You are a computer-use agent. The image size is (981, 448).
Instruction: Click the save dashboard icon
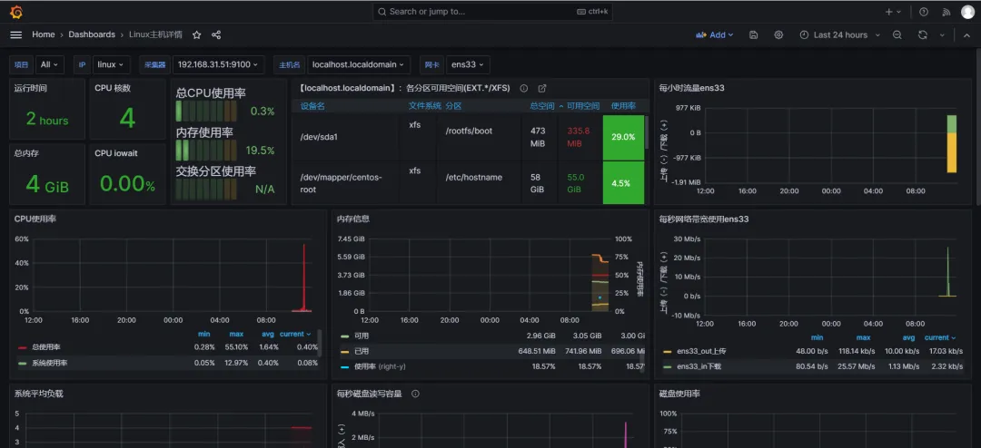pos(753,34)
